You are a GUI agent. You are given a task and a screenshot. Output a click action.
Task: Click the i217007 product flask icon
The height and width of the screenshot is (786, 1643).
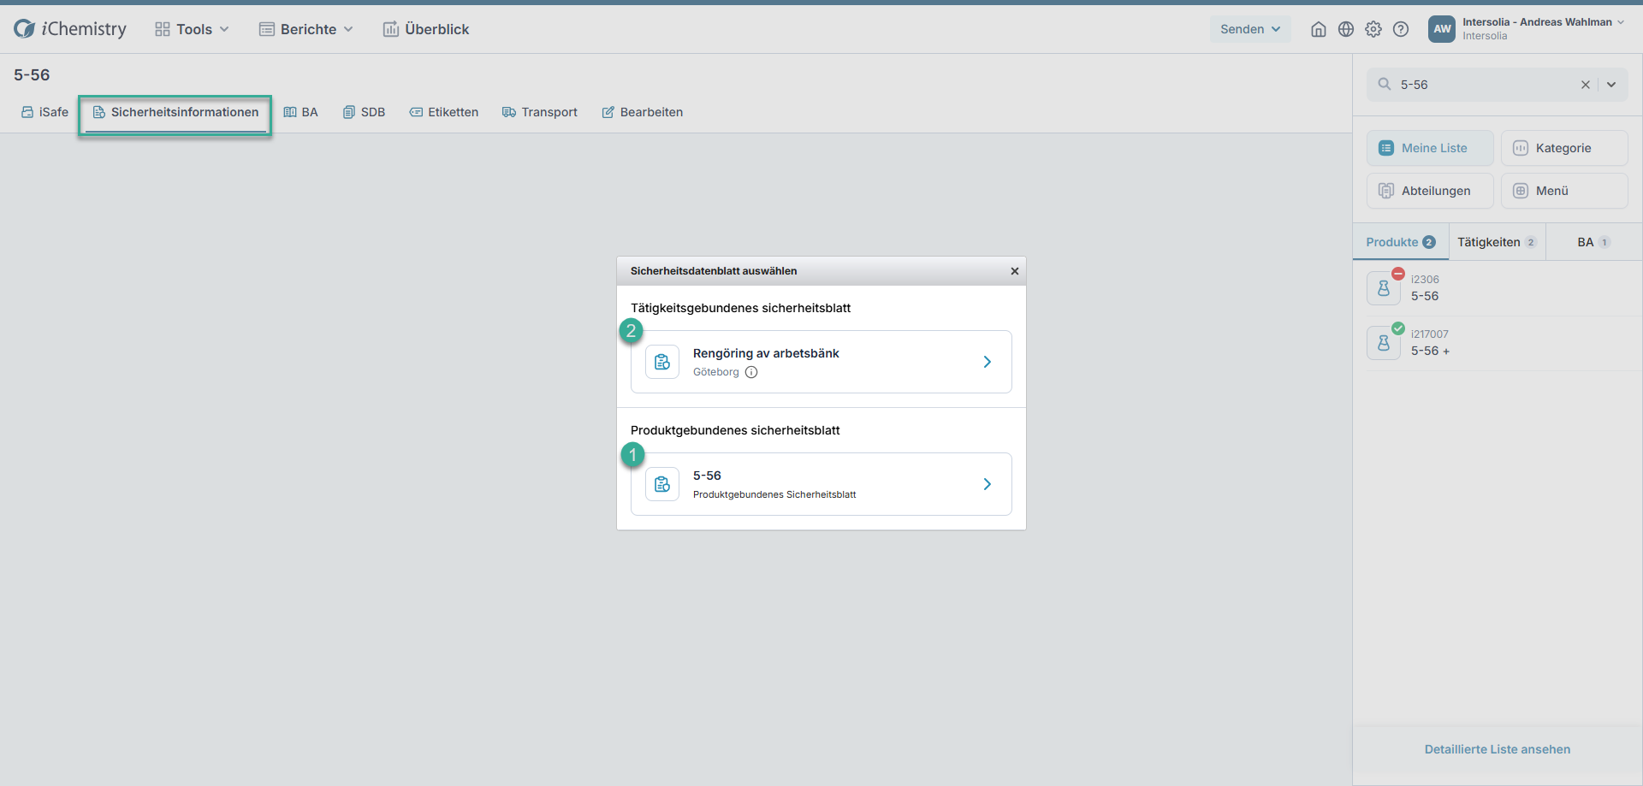(x=1384, y=343)
